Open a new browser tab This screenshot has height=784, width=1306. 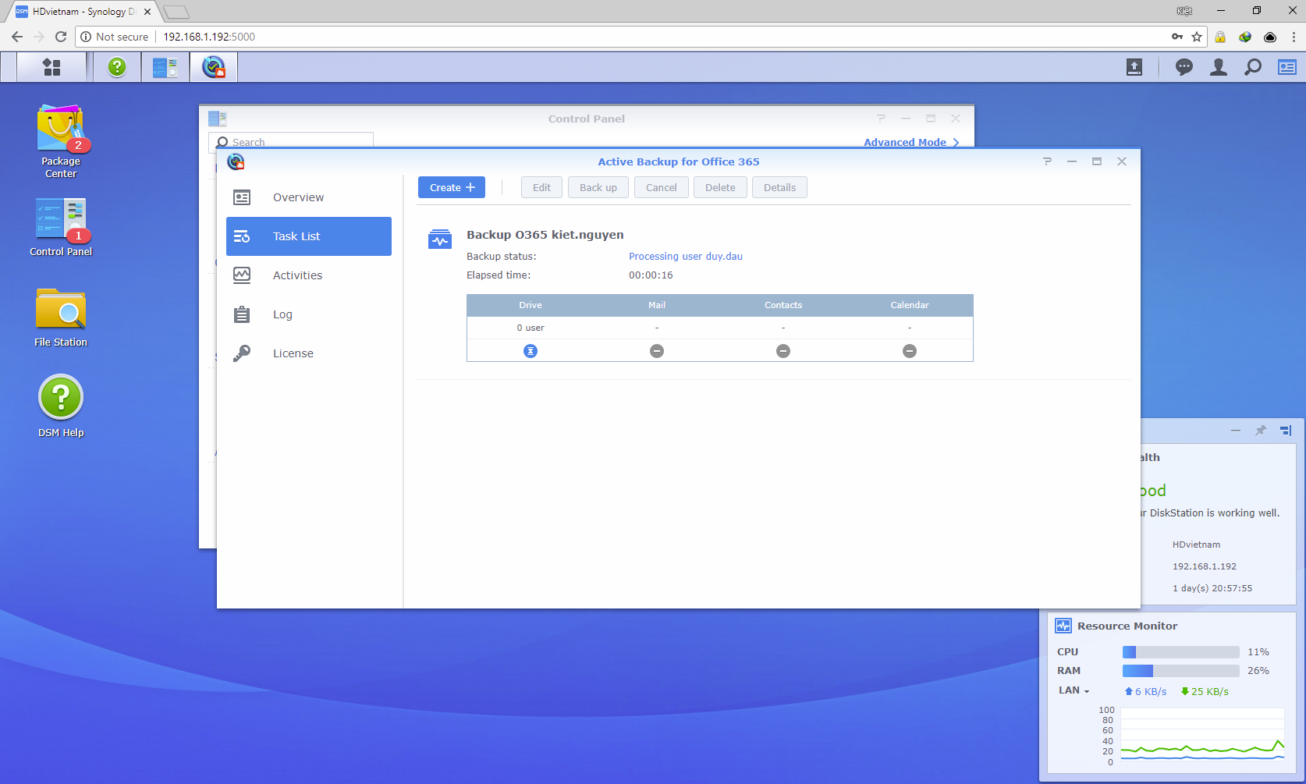click(176, 12)
